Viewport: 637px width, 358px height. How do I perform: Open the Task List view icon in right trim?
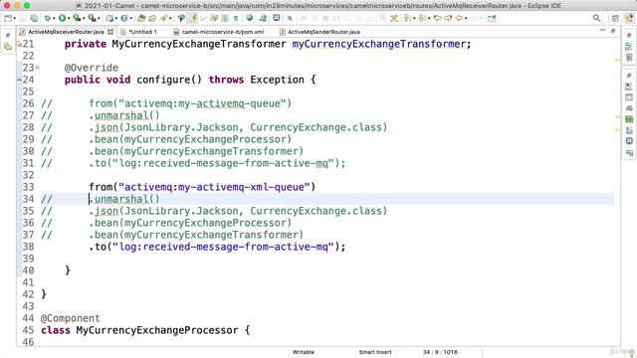(x=629, y=58)
